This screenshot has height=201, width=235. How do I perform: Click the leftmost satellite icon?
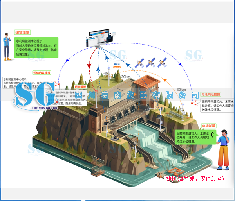140,63
